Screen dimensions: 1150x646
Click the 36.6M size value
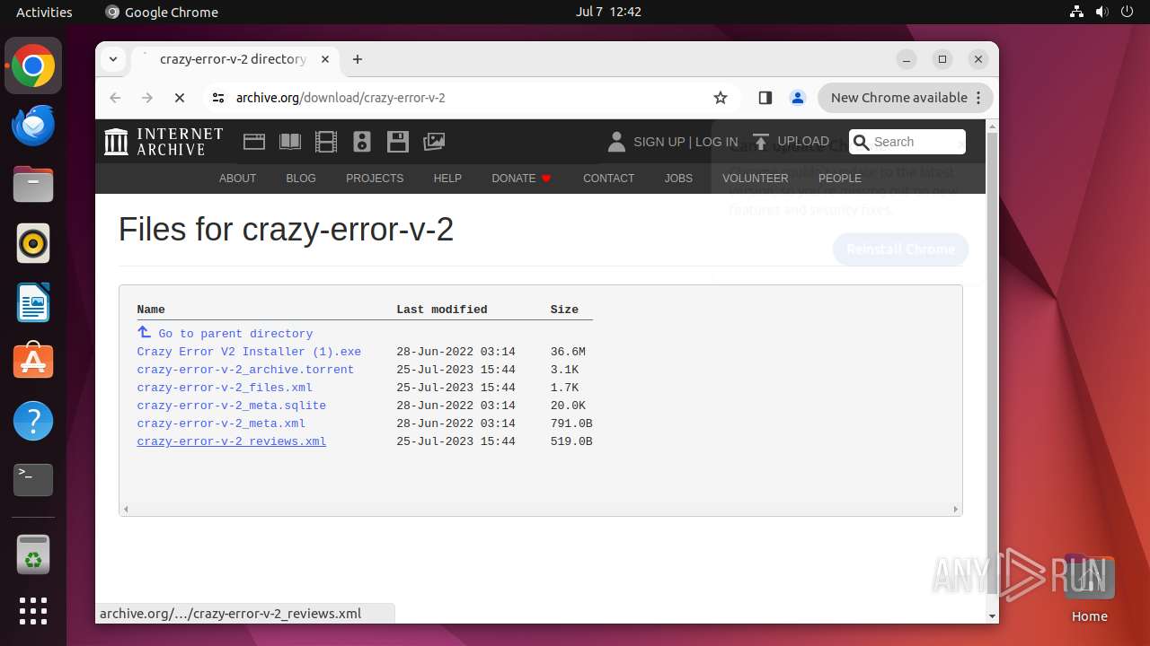click(x=568, y=352)
